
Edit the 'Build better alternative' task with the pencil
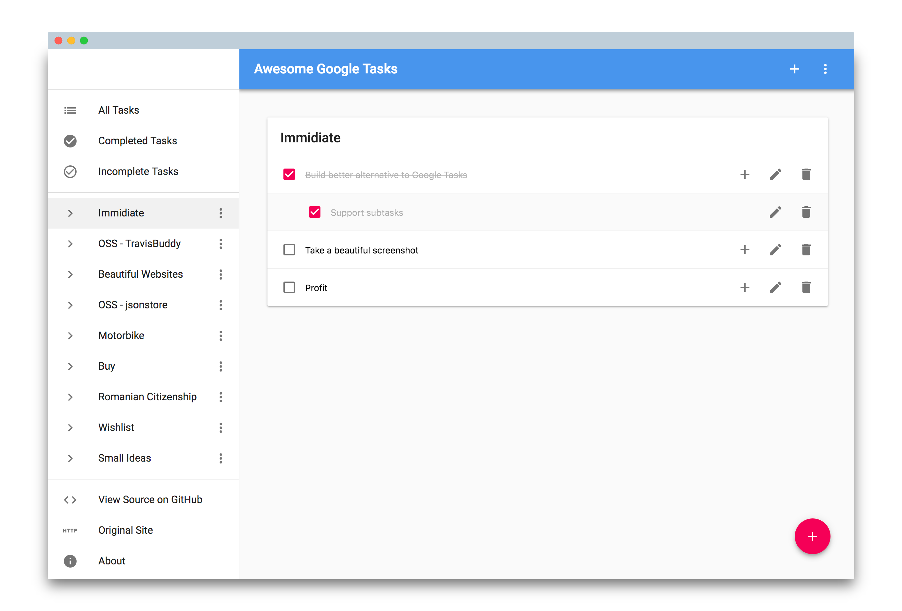[775, 175]
